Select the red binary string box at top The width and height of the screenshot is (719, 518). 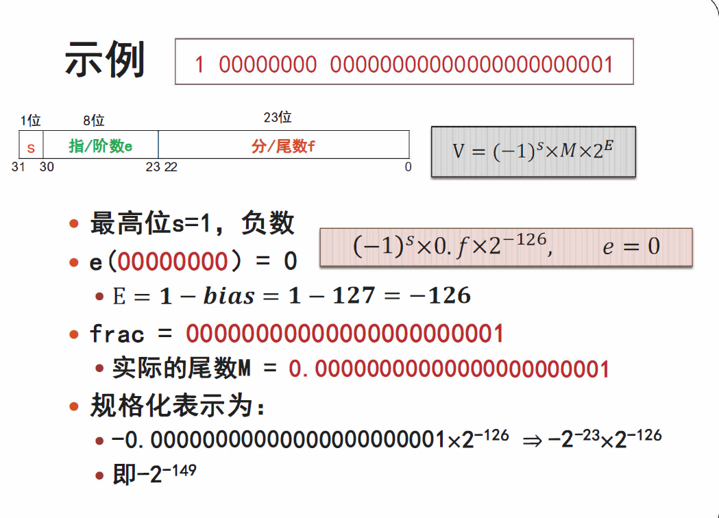[x=404, y=62]
